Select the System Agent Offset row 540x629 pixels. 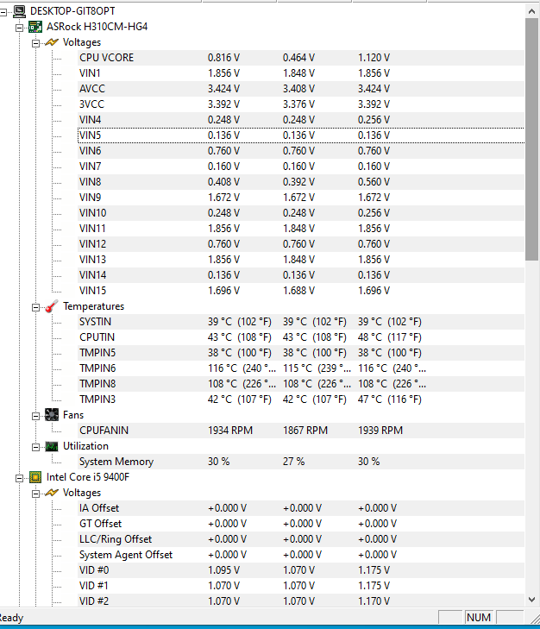pyautogui.click(x=301, y=555)
